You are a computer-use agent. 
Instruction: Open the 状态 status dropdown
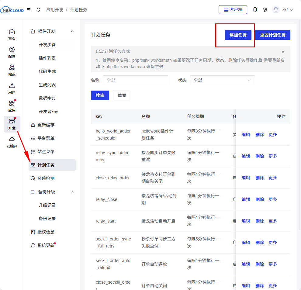(x=222, y=80)
